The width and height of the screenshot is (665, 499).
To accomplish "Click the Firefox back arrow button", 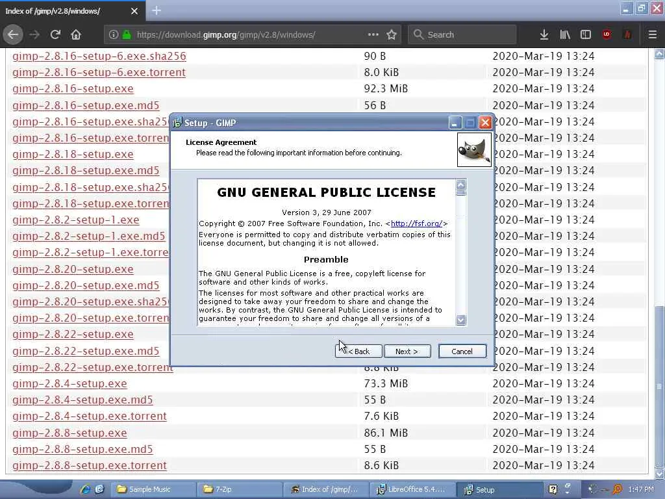I will pyautogui.click(x=13, y=34).
